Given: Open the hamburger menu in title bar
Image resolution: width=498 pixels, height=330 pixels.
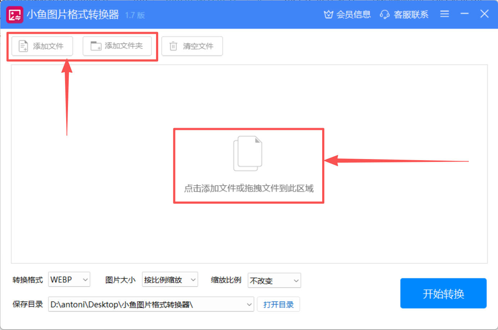Looking at the screenshot, I should [x=444, y=14].
